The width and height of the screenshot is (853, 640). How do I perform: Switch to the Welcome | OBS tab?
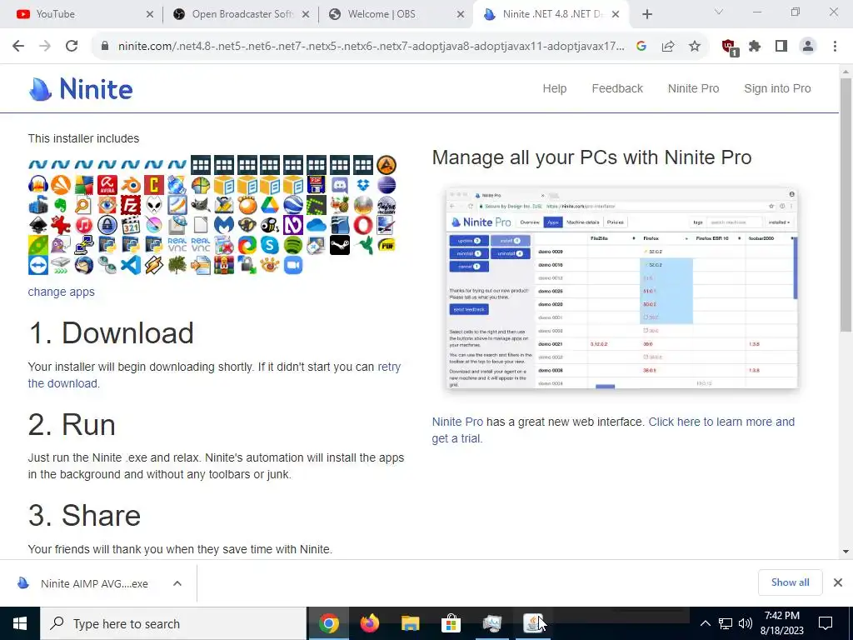tap(397, 14)
